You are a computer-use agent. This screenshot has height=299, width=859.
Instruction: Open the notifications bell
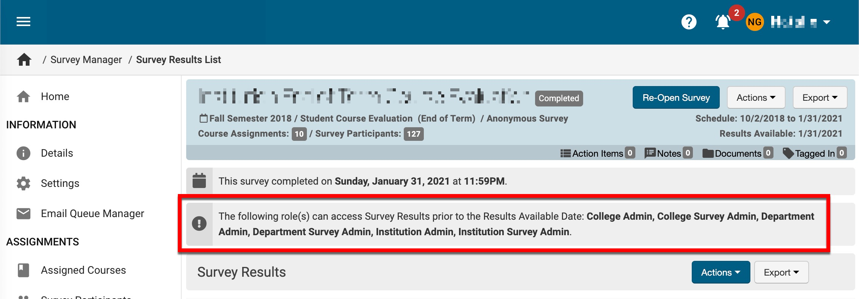pyautogui.click(x=723, y=22)
